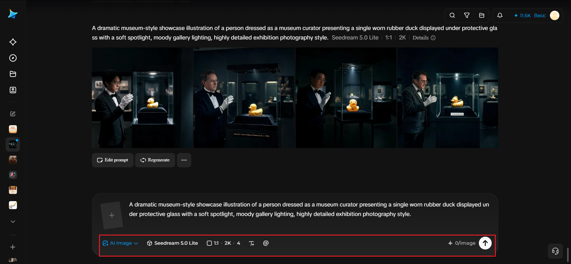The width and height of the screenshot is (571, 264).
Task: Open the 1:1 2K 4 size settings
Action: (x=224, y=243)
